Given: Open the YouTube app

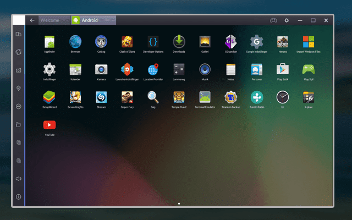Looking at the screenshot, I should [50, 125].
